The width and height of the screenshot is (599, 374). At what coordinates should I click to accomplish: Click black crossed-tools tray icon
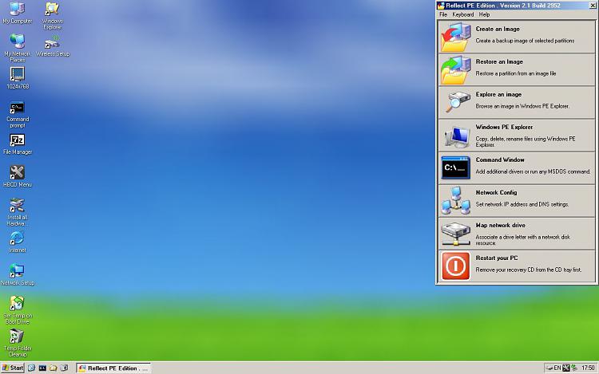pyautogui.click(x=566, y=368)
